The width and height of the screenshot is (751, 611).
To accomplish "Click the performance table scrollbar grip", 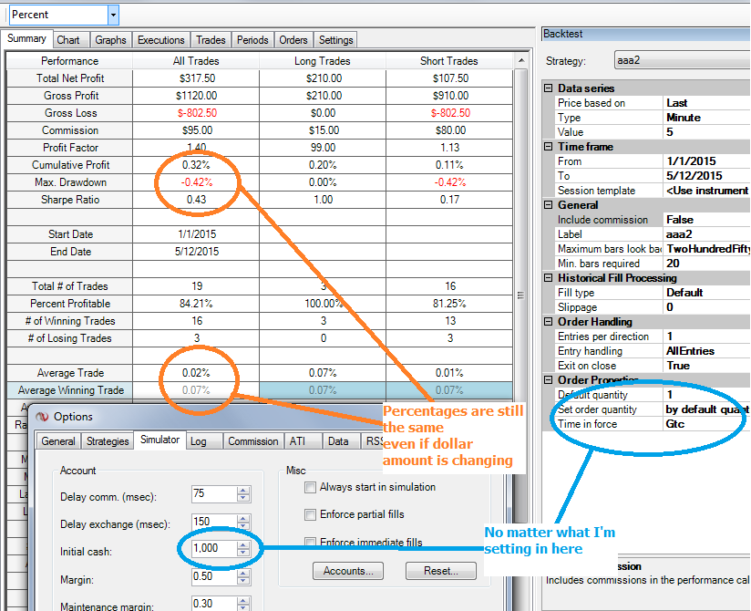I will (x=521, y=295).
